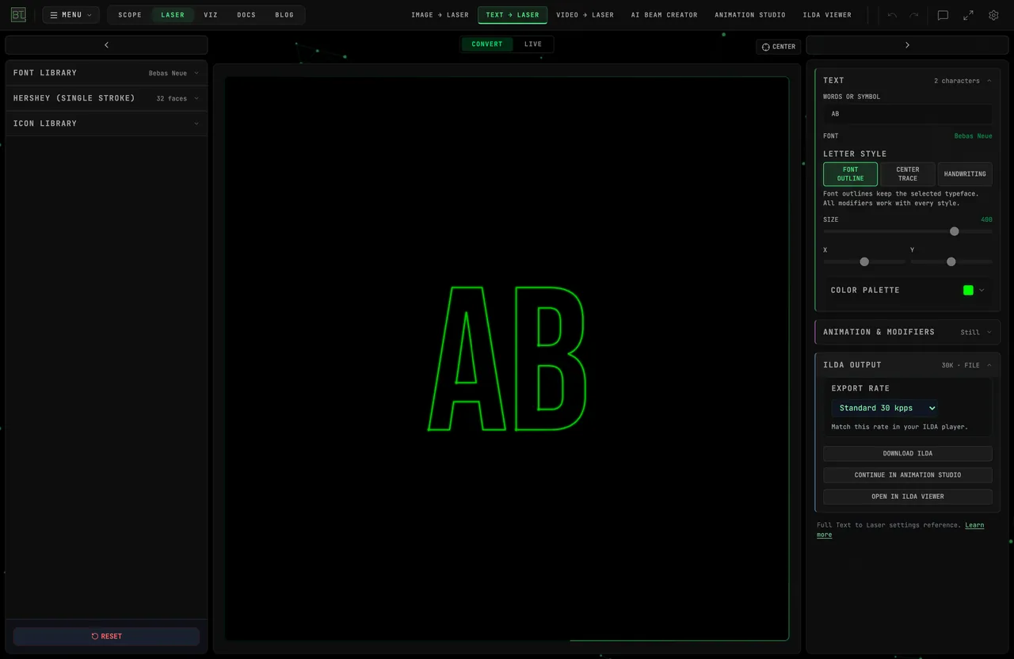The width and height of the screenshot is (1014, 659).
Task: Expand the Font Library section
Action: click(106, 73)
